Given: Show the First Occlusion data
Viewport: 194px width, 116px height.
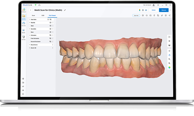Looking at the screenshot, I should point(50,38).
